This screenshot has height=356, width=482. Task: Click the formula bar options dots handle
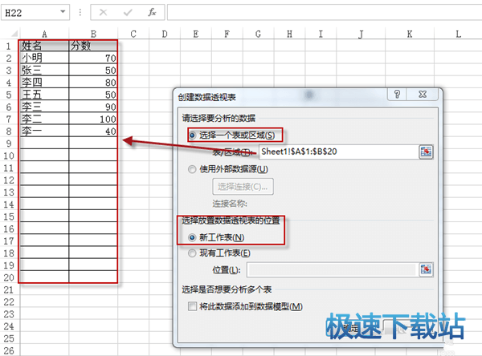pos(80,12)
